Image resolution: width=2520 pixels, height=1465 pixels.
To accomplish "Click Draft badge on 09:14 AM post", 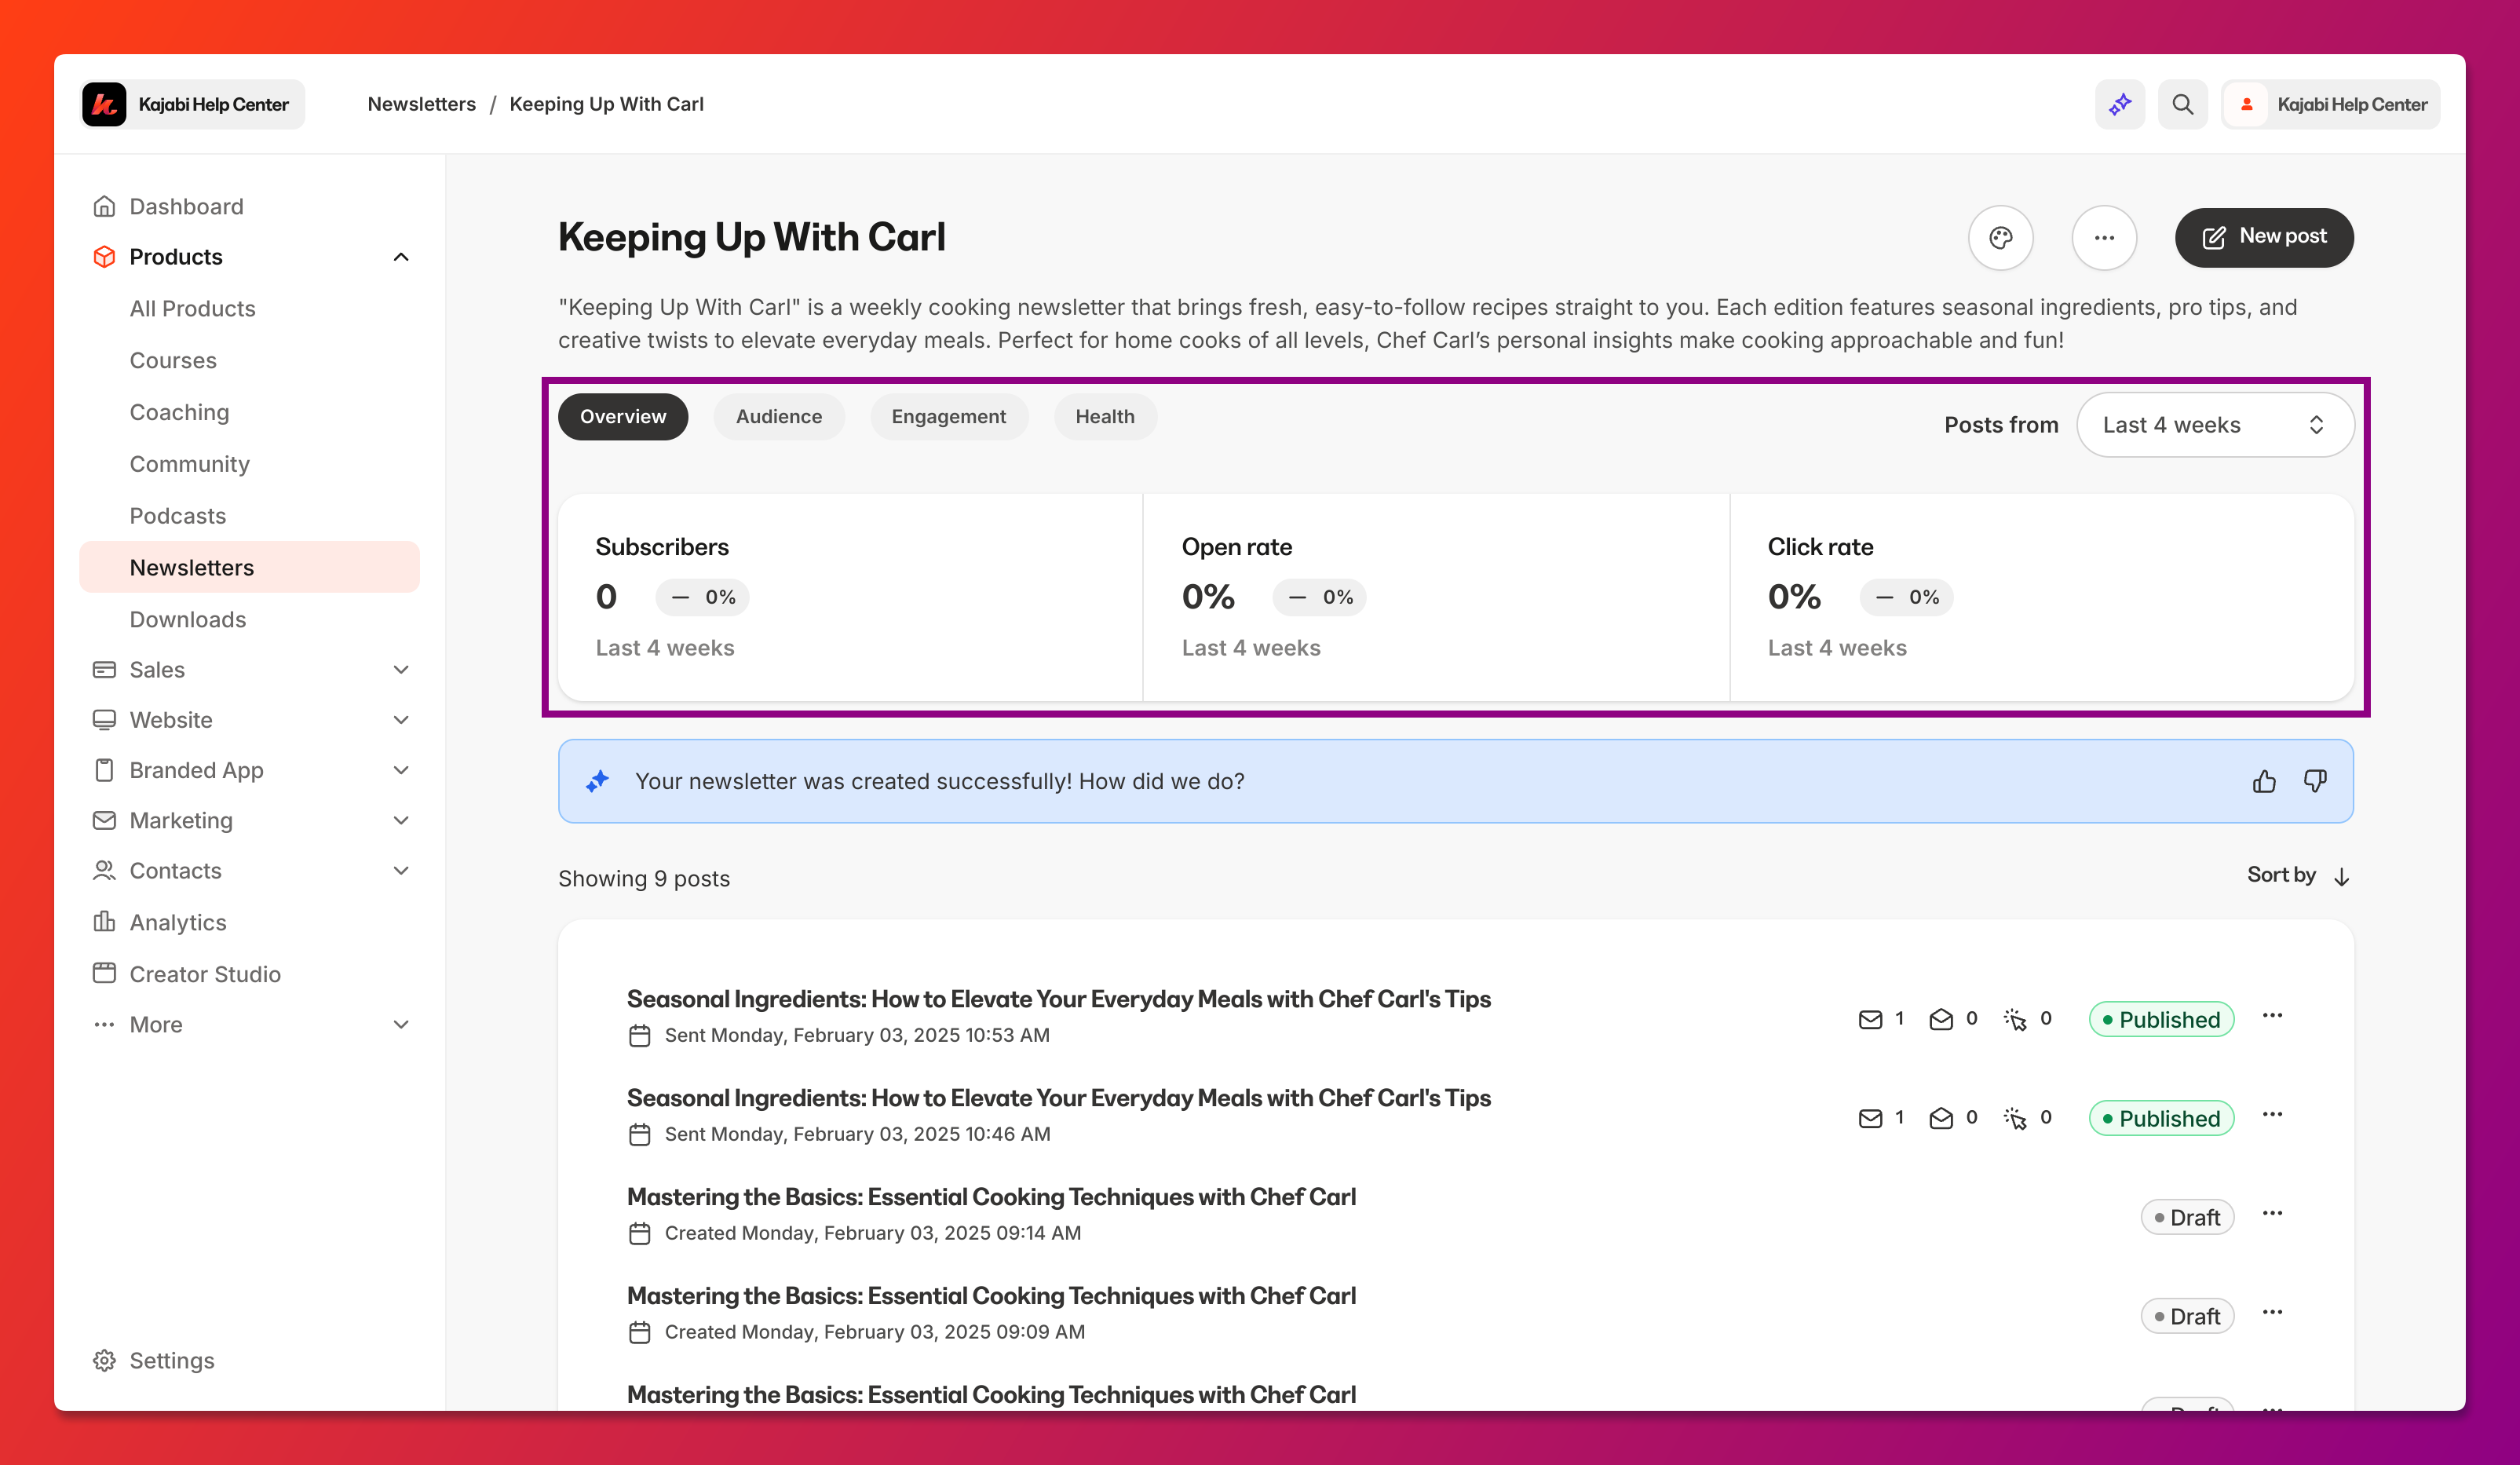I will click(2187, 1217).
